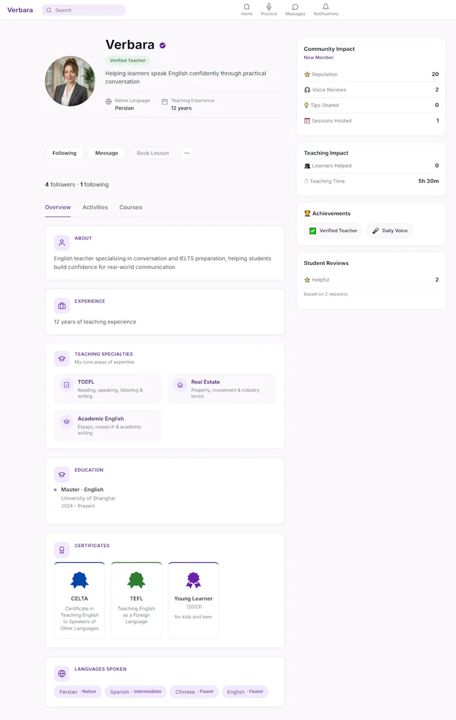Select the Spanish Intermediate language chip

click(136, 691)
